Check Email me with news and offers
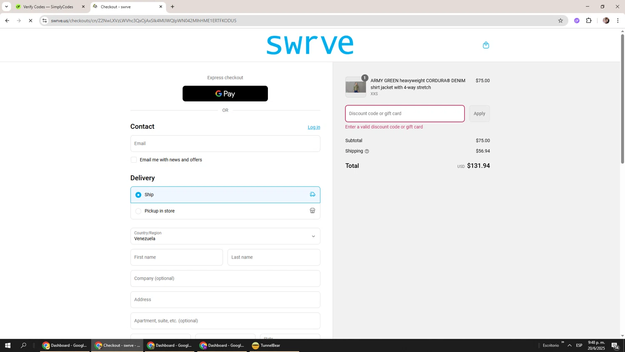 [x=134, y=160]
